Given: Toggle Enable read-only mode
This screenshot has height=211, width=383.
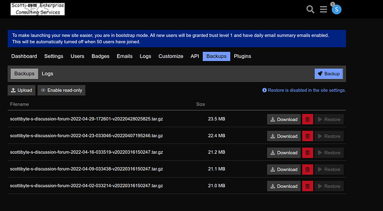Looking at the screenshot, I should 62,91.
